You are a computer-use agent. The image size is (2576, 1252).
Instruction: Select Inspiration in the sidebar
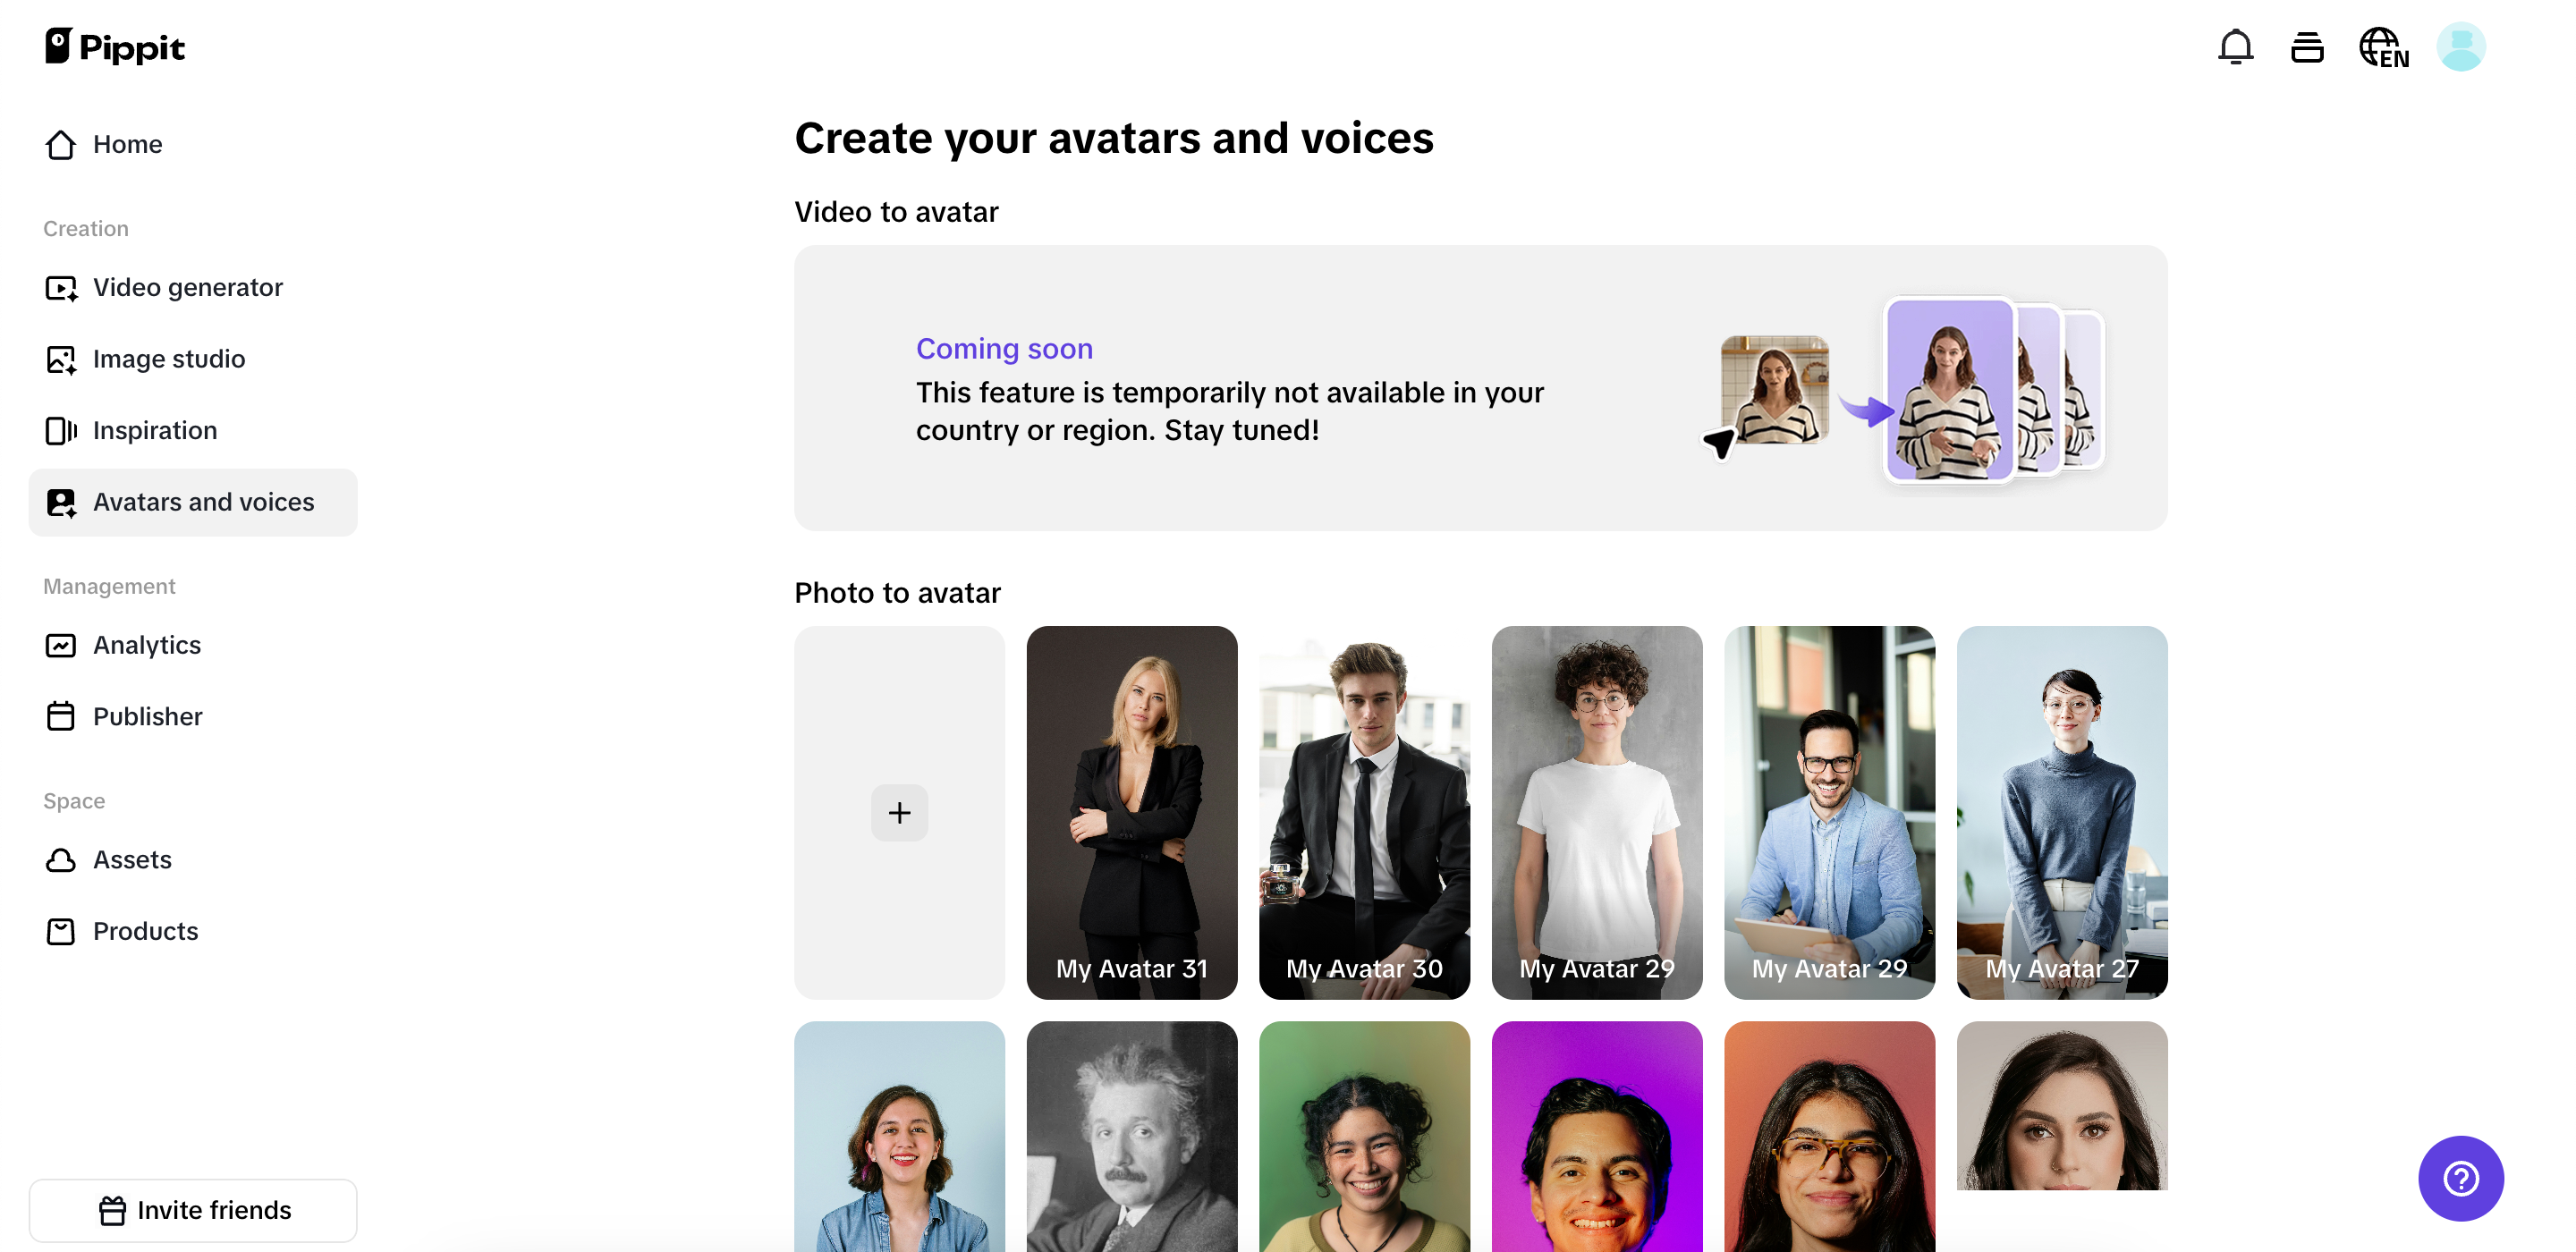[193, 431]
